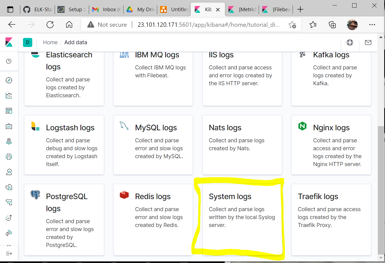Open APM icon in Kibana sidebar
This screenshot has width=385, height=263.
[x=9, y=202]
